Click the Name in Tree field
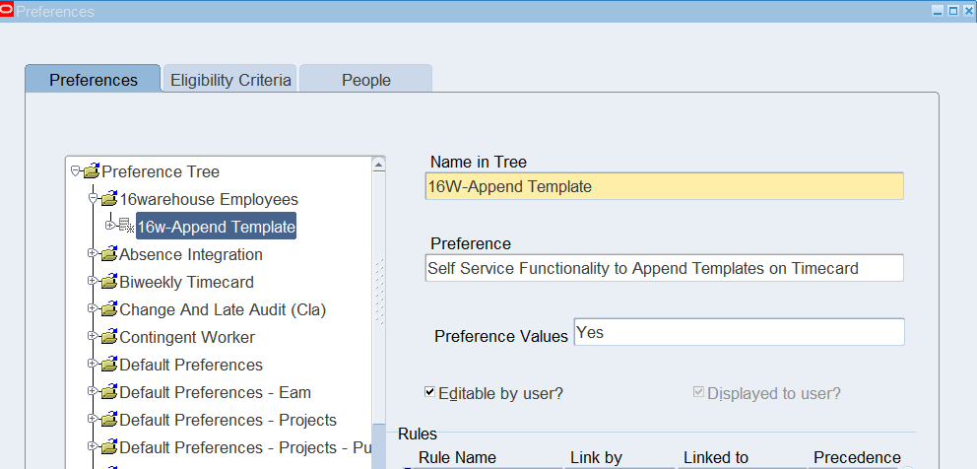This screenshot has width=977, height=469. click(664, 186)
